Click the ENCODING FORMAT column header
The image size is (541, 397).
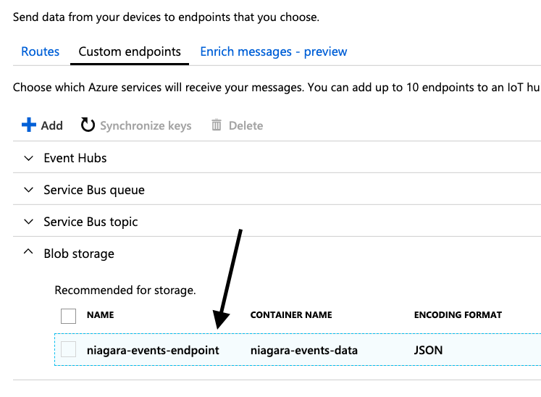point(458,315)
